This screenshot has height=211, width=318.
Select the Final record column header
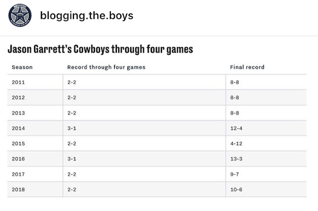click(247, 67)
